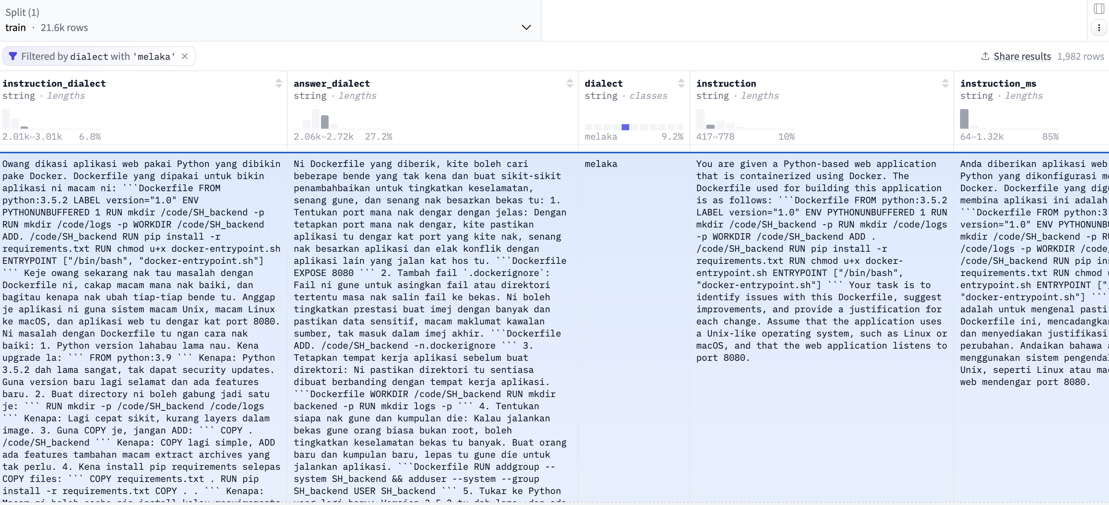Remove the melaka dialect filter
The width and height of the screenshot is (1109, 505).
point(185,56)
